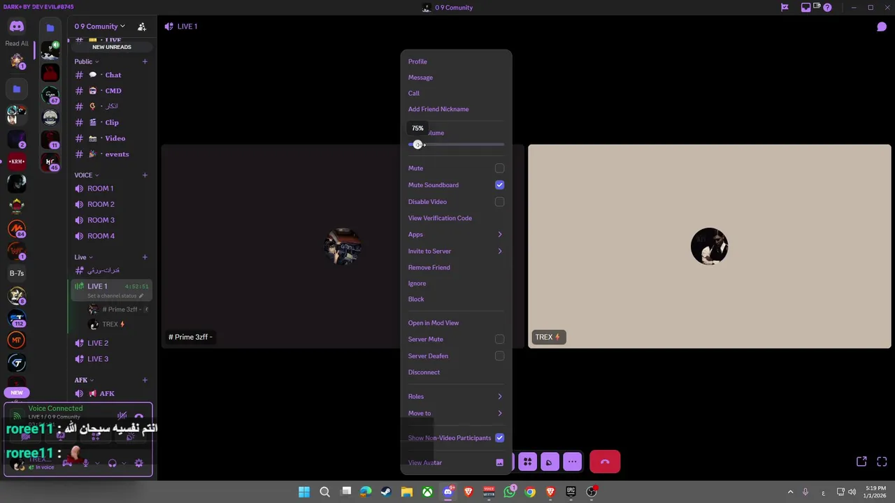This screenshot has height=503, width=895.
Task: Create channel with plus next to AFK
Action: click(145, 380)
